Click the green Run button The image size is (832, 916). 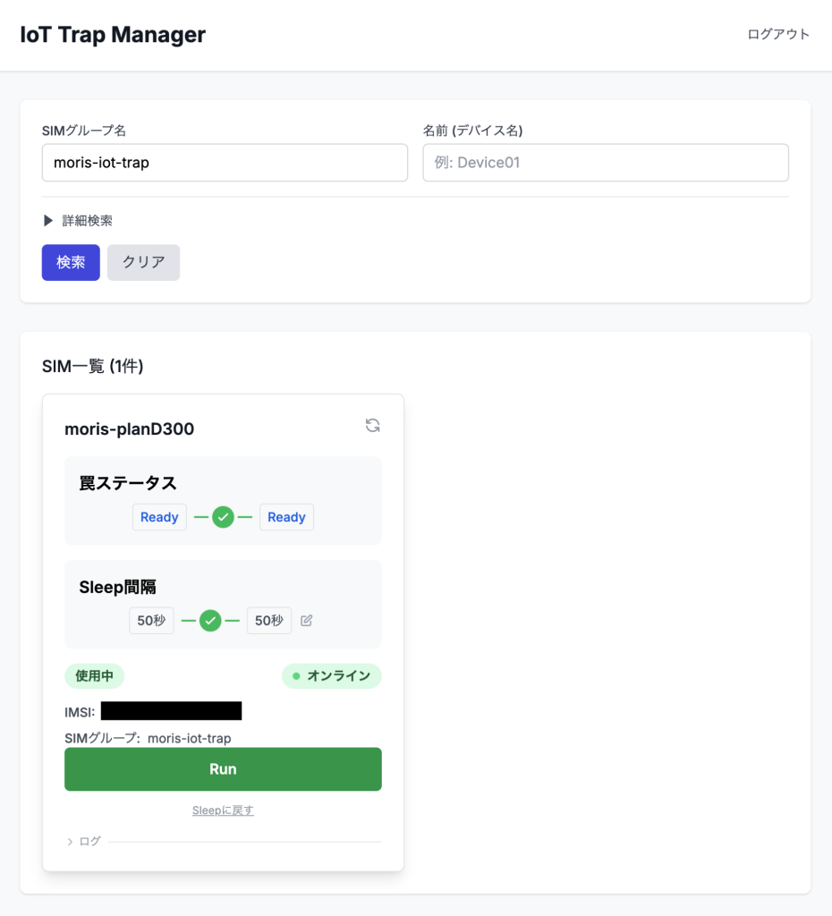coord(223,769)
